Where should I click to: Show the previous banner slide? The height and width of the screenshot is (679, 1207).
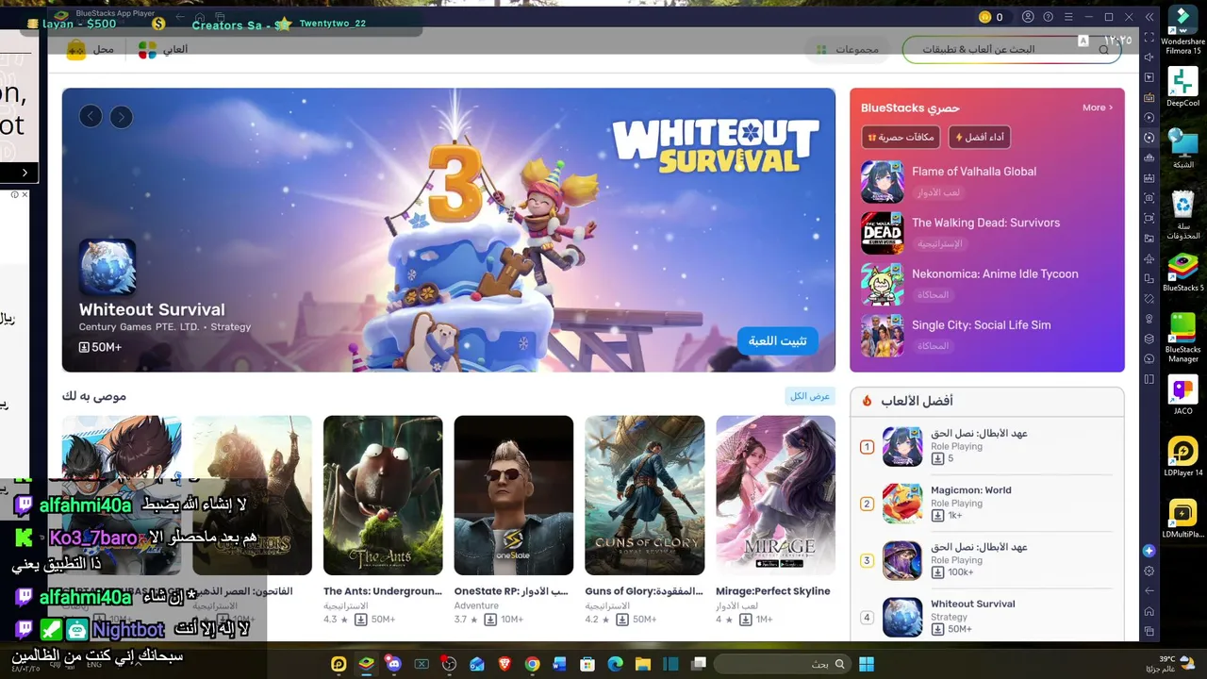click(x=91, y=117)
